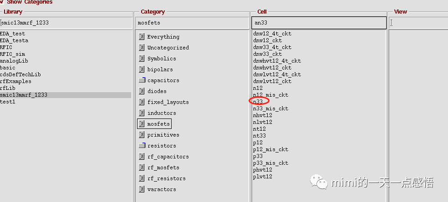448x202 pixels.
Task: Click the capacitors folder icon
Action: (143, 80)
